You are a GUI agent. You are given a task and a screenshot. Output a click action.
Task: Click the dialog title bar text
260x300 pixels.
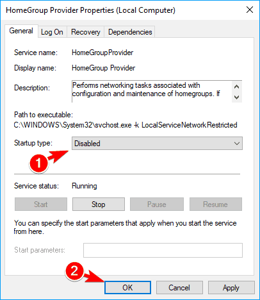[x=90, y=10]
